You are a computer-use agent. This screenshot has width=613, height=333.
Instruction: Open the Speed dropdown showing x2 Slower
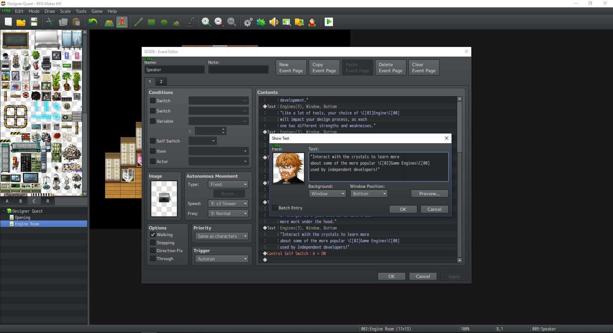click(x=228, y=204)
